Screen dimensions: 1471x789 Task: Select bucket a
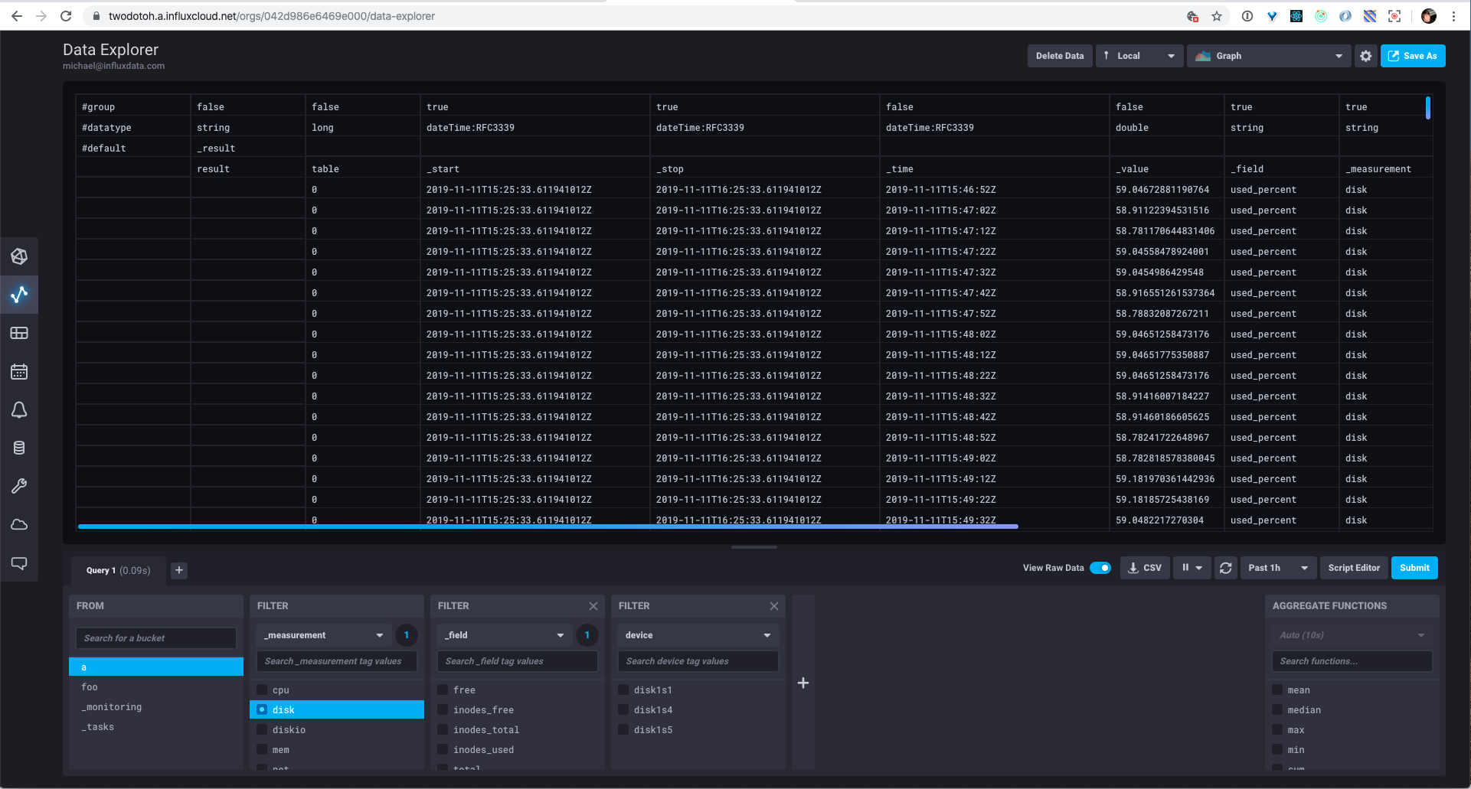point(156,667)
